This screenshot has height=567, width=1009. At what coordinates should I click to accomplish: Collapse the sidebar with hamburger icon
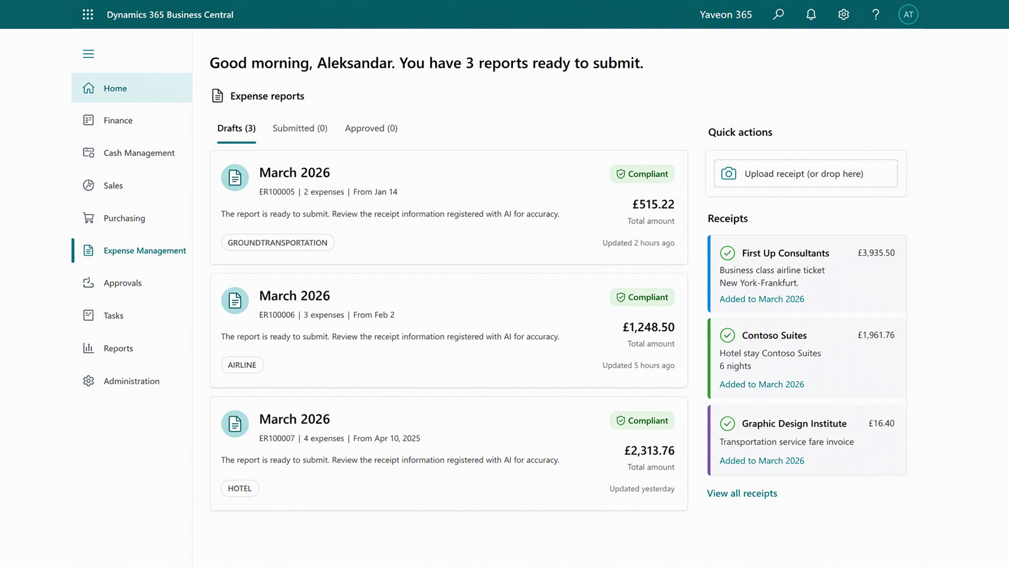click(88, 54)
